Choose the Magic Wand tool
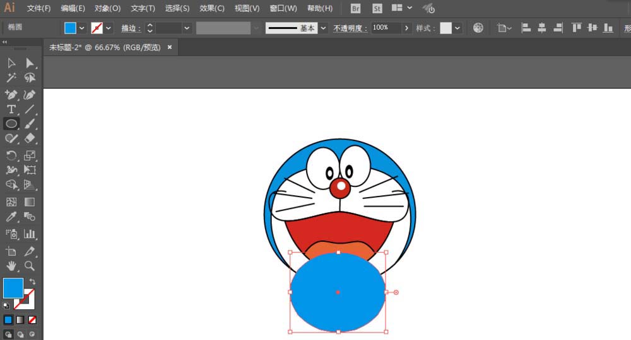 pyautogui.click(x=11, y=77)
